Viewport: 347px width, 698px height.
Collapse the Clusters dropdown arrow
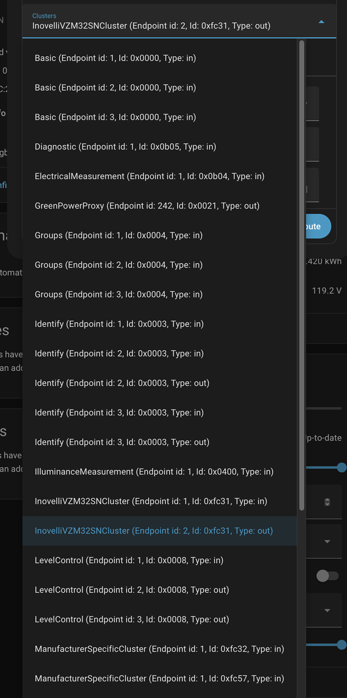coord(321,22)
